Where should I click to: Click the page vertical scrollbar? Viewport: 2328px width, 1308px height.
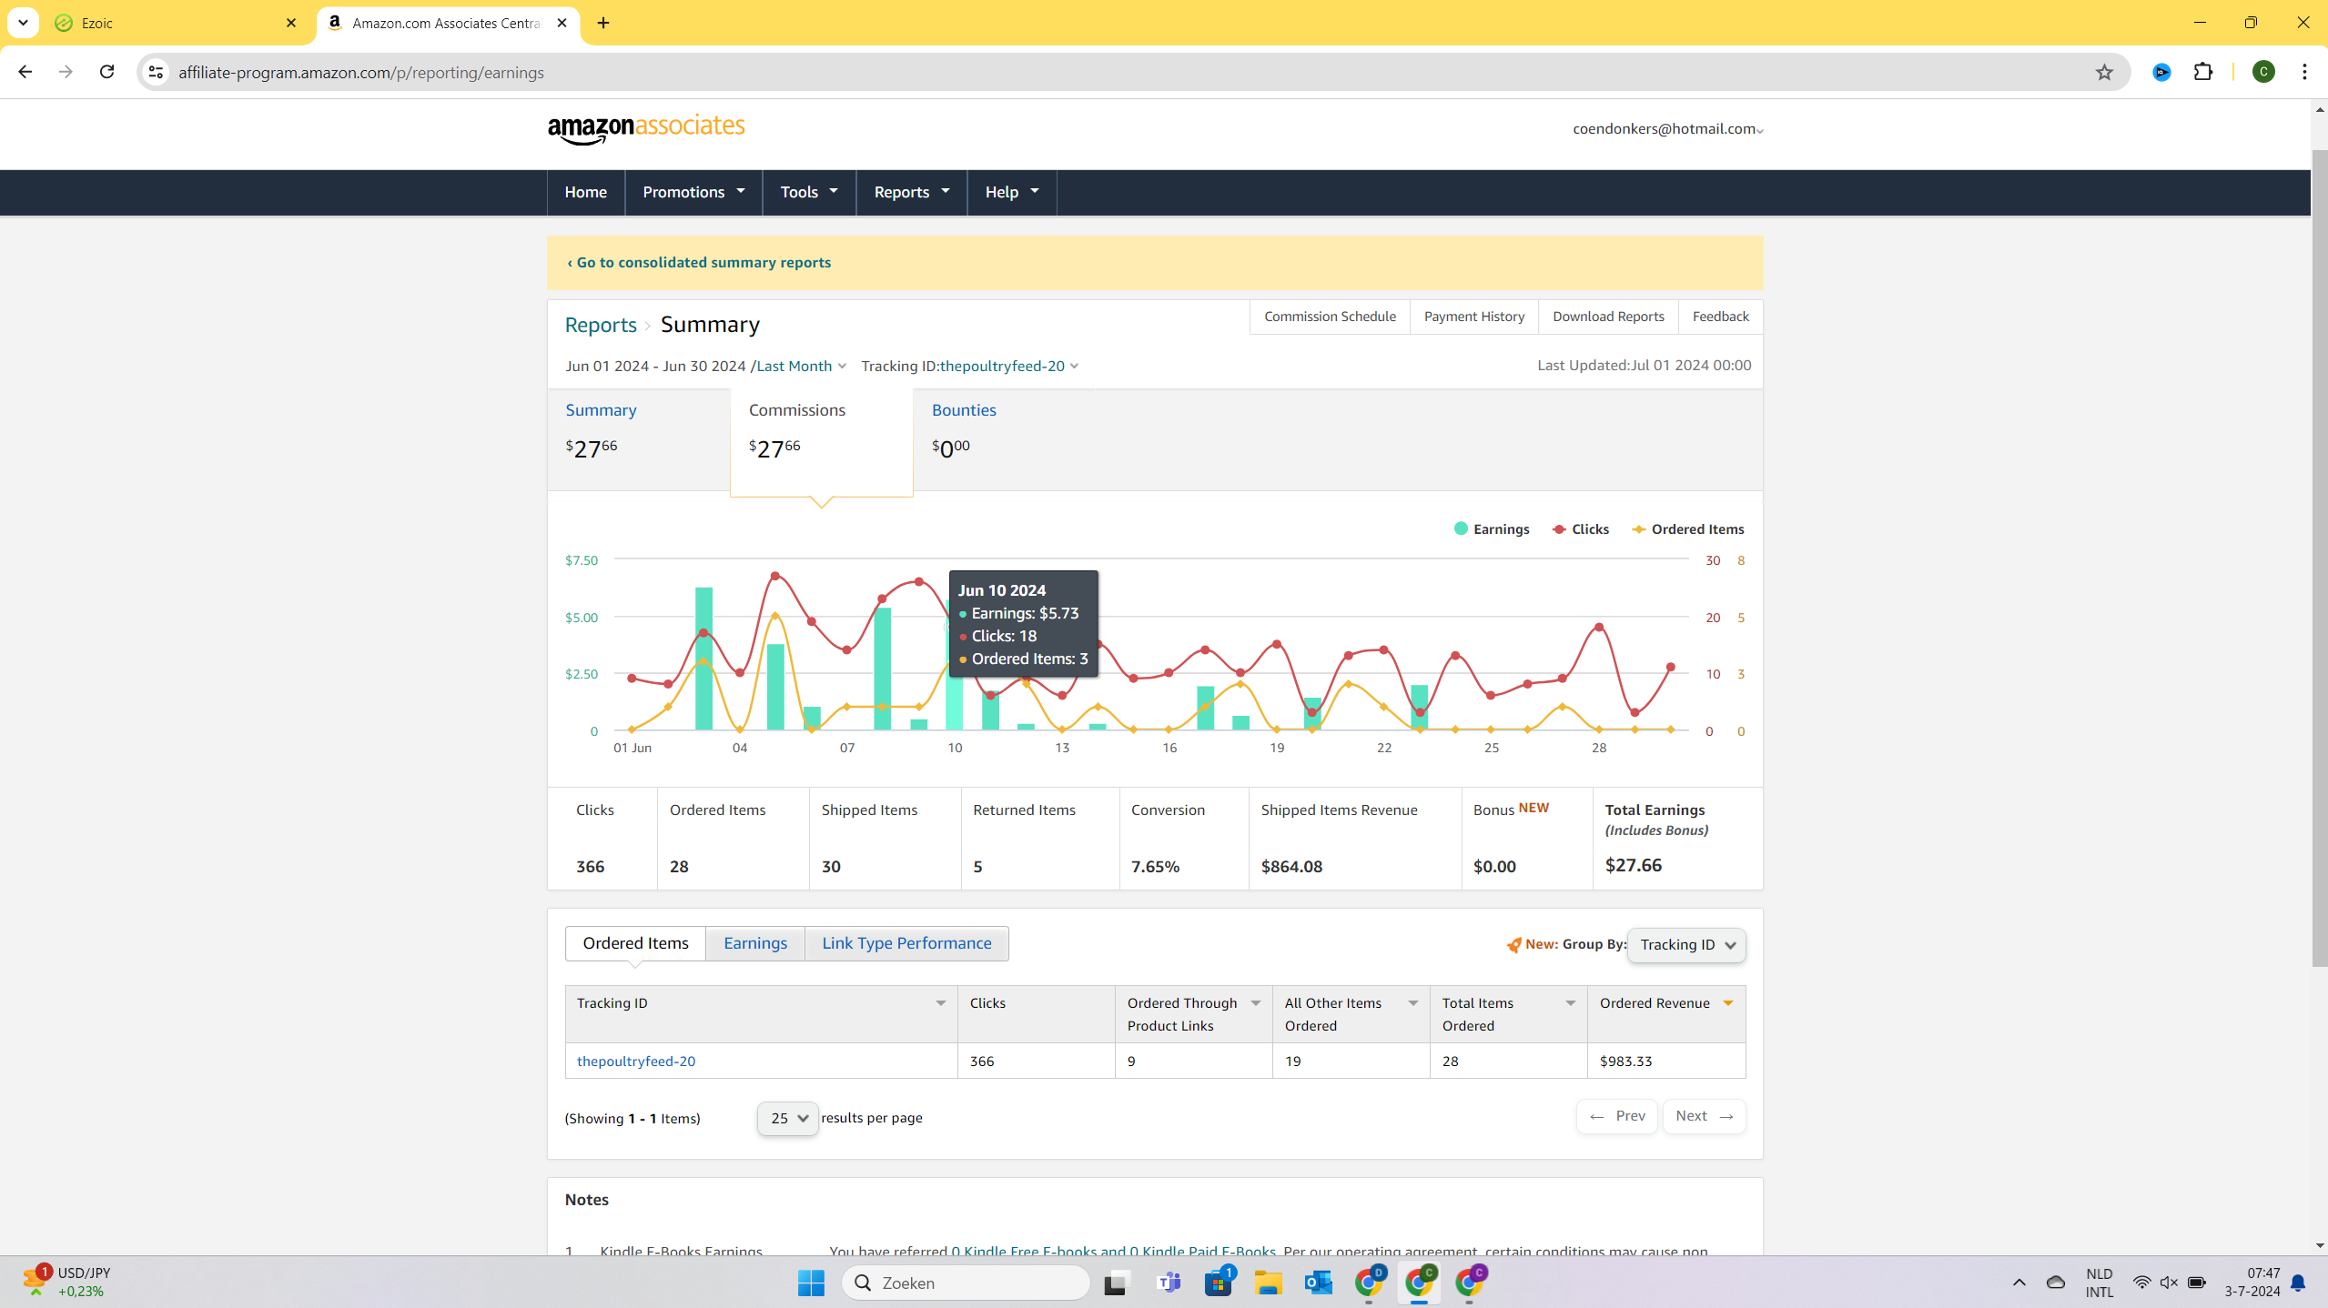(2319, 557)
